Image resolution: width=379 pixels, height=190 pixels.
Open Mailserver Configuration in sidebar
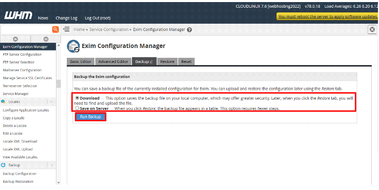(22, 70)
